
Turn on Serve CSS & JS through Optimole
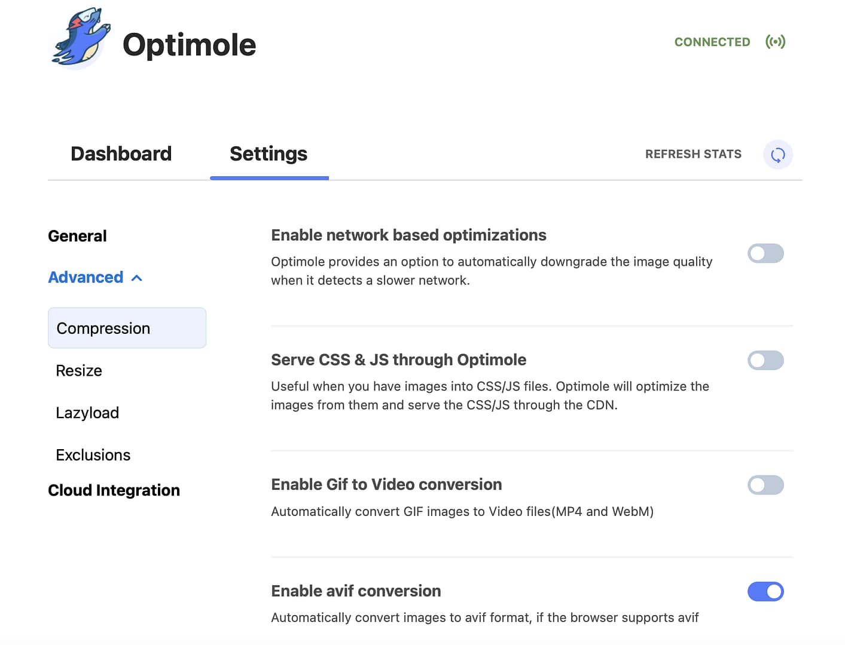[x=765, y=360]
